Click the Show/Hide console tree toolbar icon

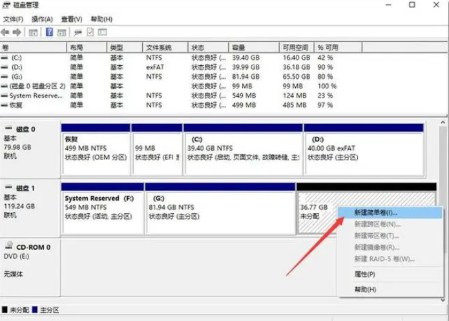(x=33, y=33)
